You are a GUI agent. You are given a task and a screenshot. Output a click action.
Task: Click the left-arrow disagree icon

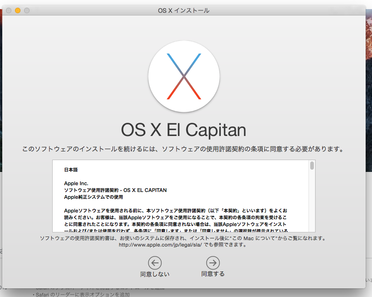point(155,263)
